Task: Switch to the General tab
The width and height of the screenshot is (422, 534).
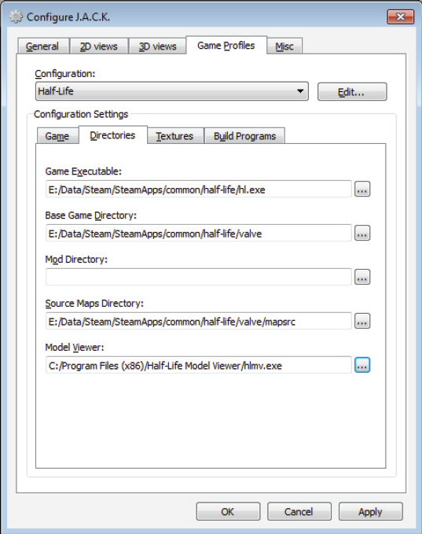Action: point(42,46)
